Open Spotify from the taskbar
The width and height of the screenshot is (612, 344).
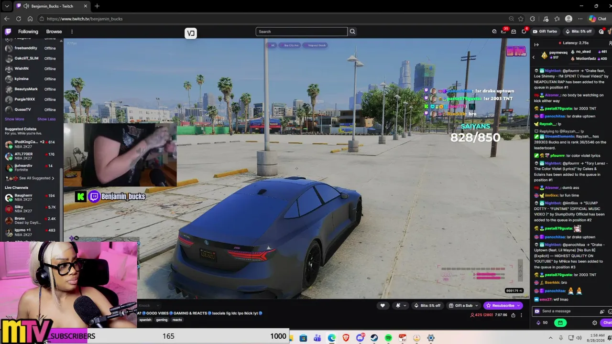[388, 338]
